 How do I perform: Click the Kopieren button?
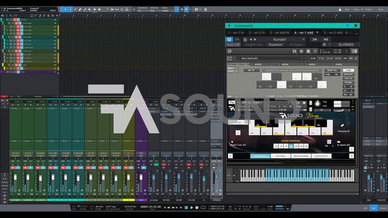click(275, 45)
